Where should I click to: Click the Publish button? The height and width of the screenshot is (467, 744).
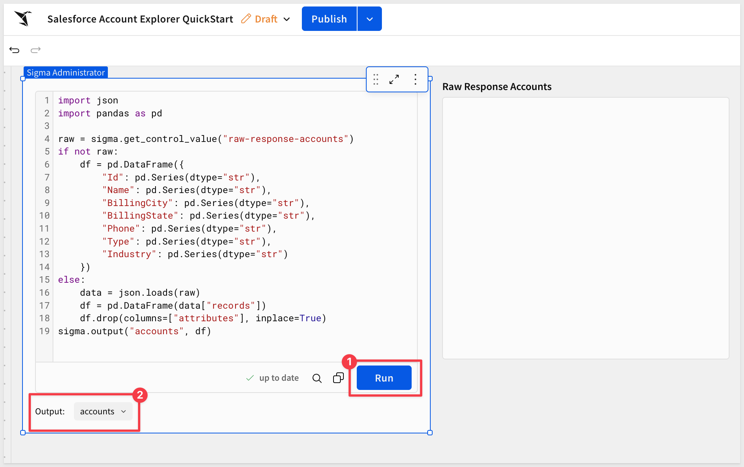click(x=329, y=19)
